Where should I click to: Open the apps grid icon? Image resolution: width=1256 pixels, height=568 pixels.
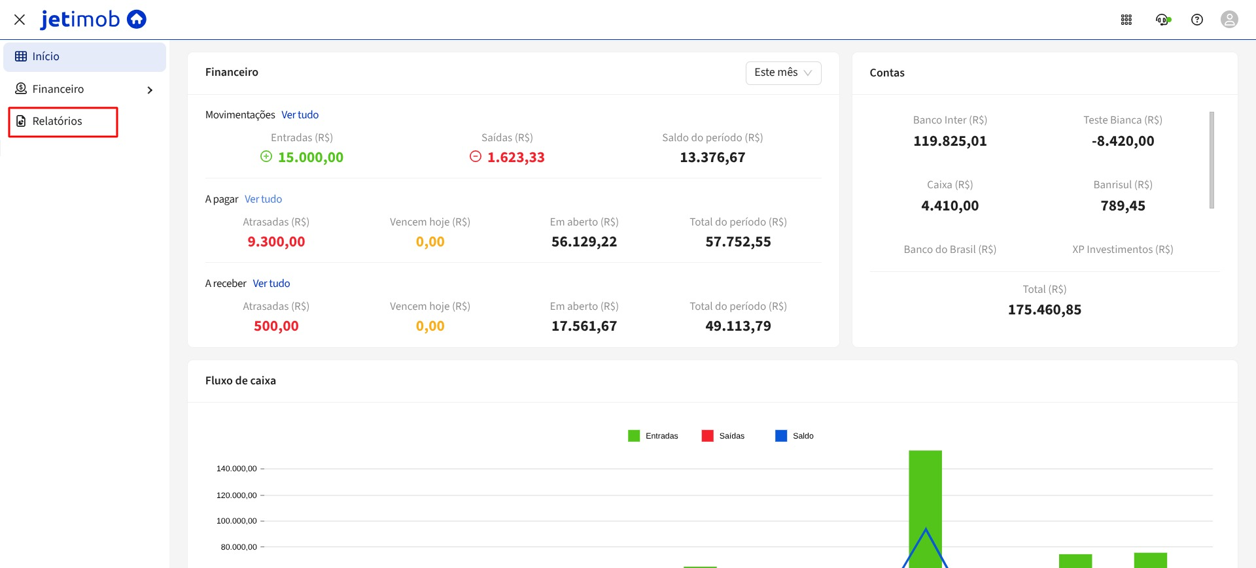pyautogui.click(x=1126, y=20)
